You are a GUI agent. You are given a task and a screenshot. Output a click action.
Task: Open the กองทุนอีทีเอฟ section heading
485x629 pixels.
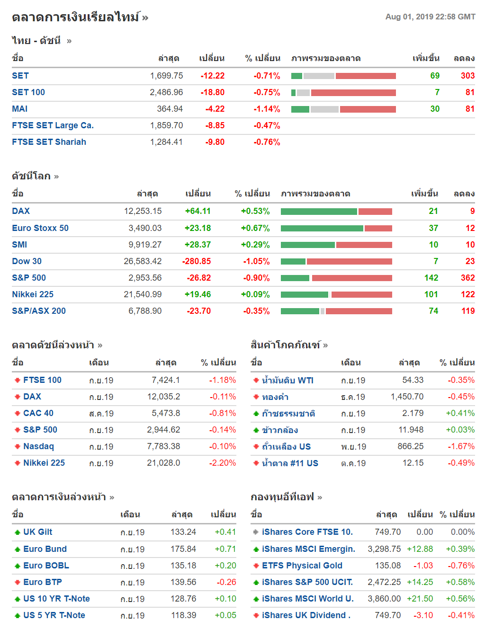pyautogui.click(x=282, y=497)
